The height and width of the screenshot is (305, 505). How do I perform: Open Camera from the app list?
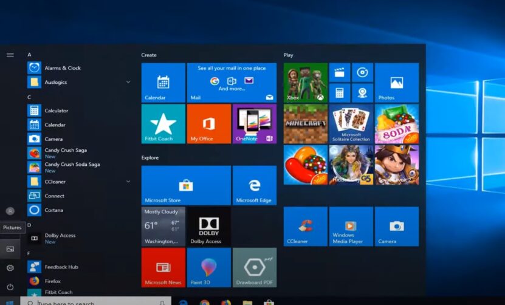(80, 139)
